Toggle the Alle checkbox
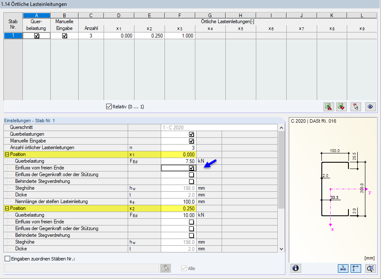 tap(184, 268)
